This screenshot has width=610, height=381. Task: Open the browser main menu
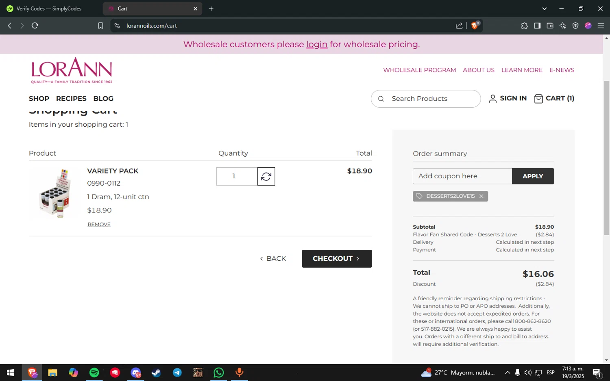pos(601,26)
